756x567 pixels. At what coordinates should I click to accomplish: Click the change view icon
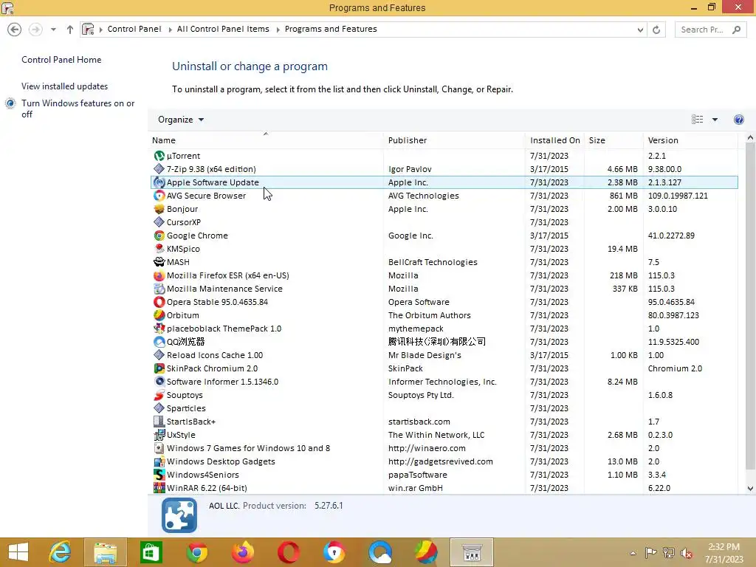(697, 120)
